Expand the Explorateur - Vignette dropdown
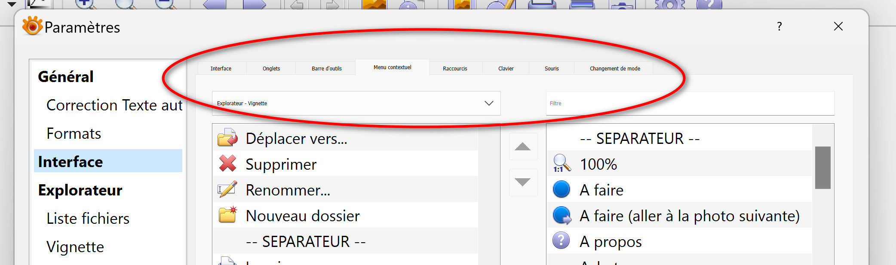 pos(356,104)
